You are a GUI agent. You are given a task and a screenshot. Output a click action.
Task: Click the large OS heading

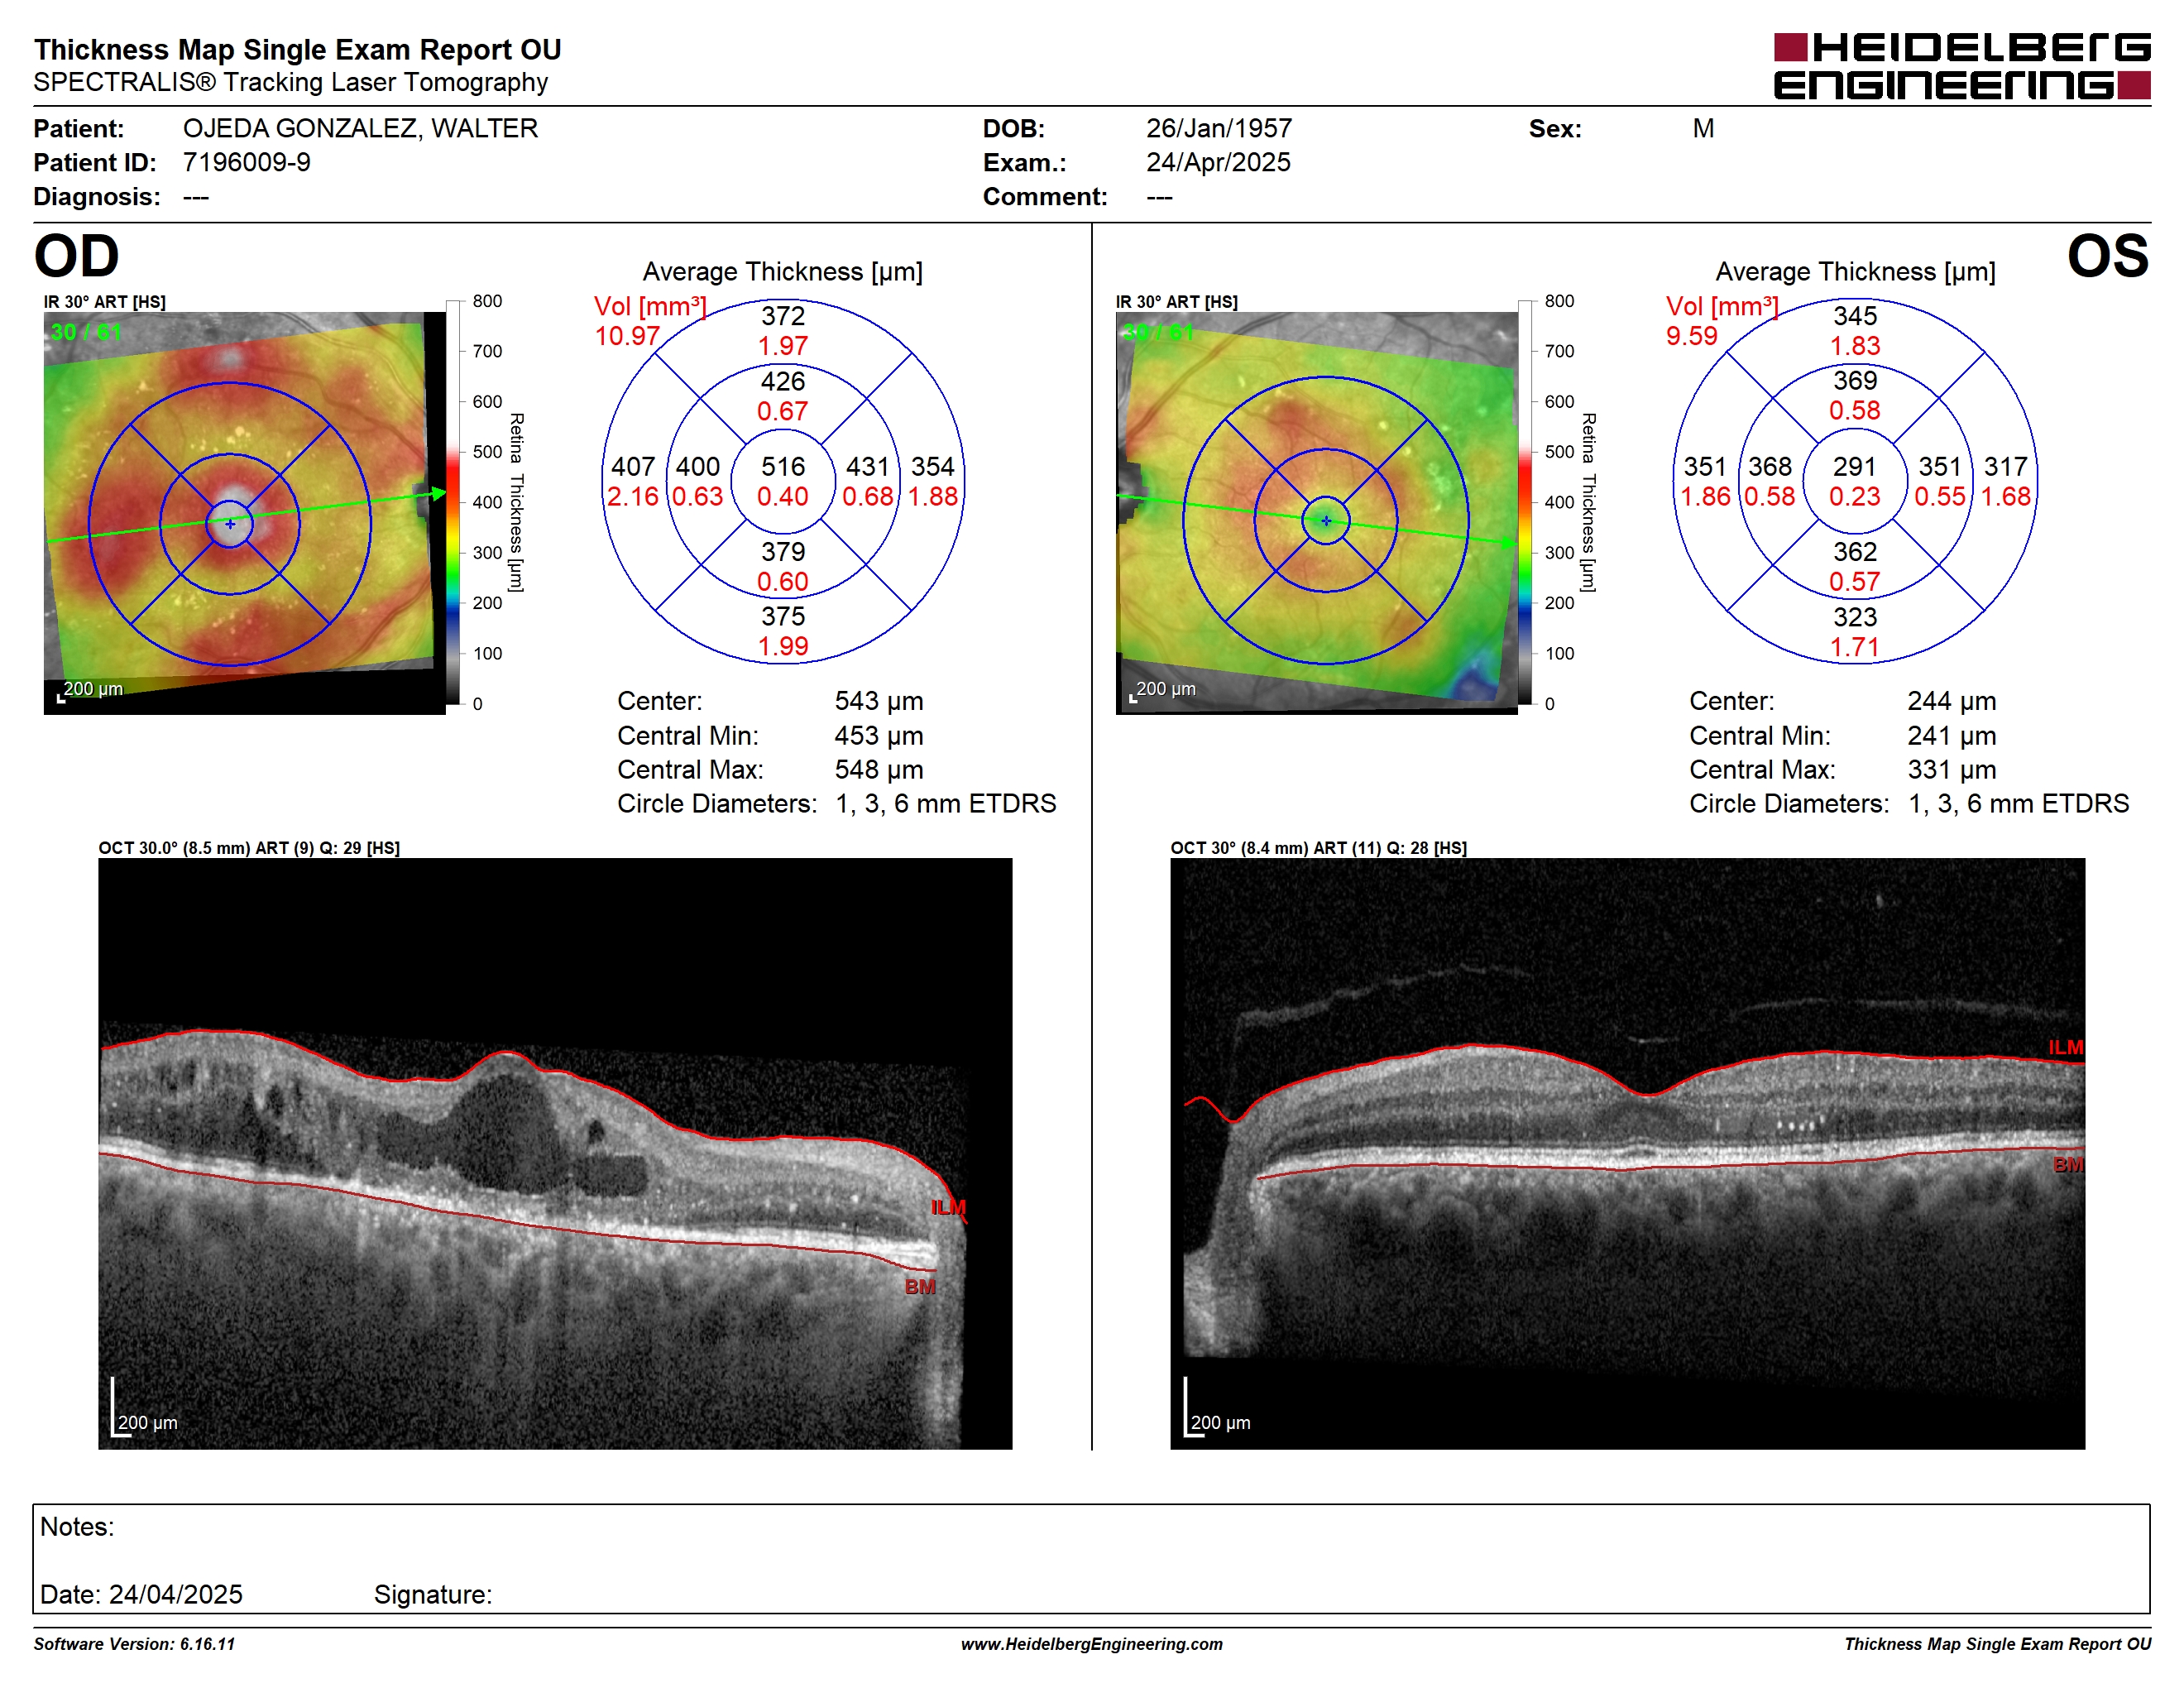pyautogui.click(x=2107, y=256)
